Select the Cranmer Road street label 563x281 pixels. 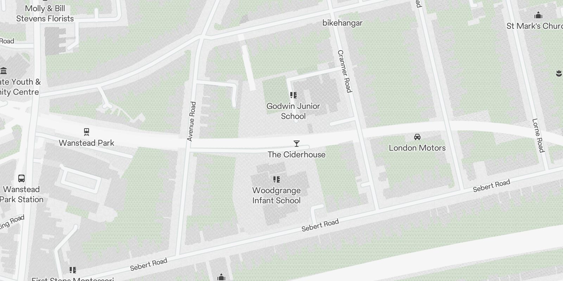tap(345, 72)
